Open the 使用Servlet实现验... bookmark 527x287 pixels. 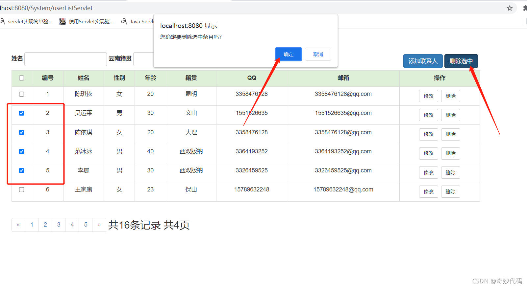[87, 21]
